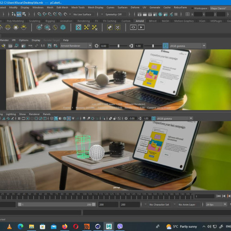
Task: Click the current frame input field
Action: click(205, 196)
